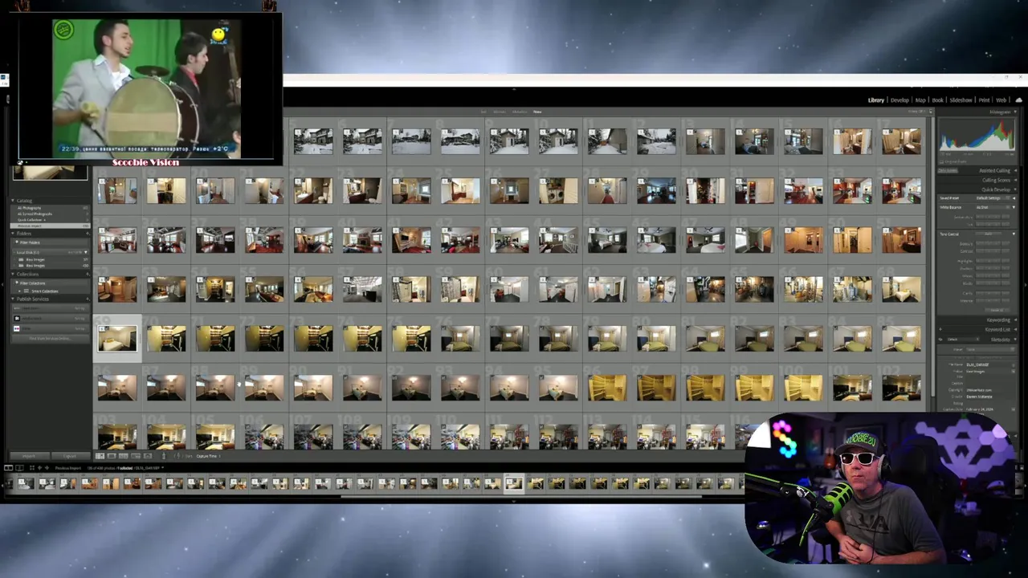This screenshot has height=578, width=1028.
Task: Switch to Loupe view in toolbar
Action: point(112,456)
